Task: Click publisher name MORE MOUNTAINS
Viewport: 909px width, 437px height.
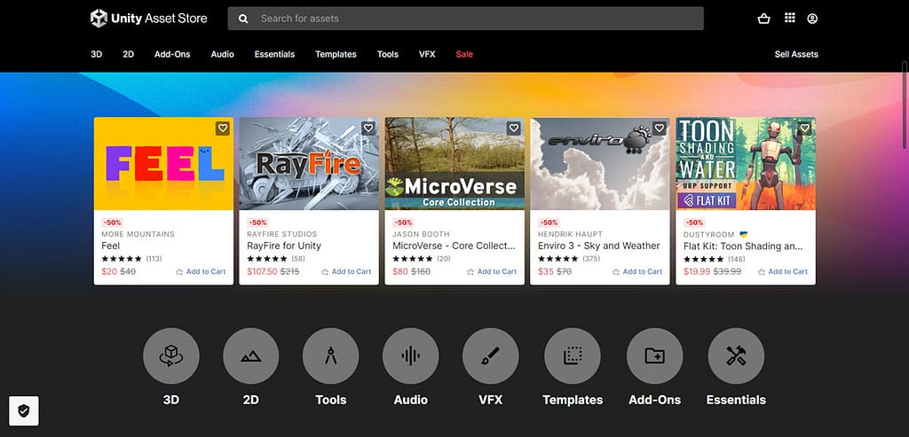Action: coord(138,234)
